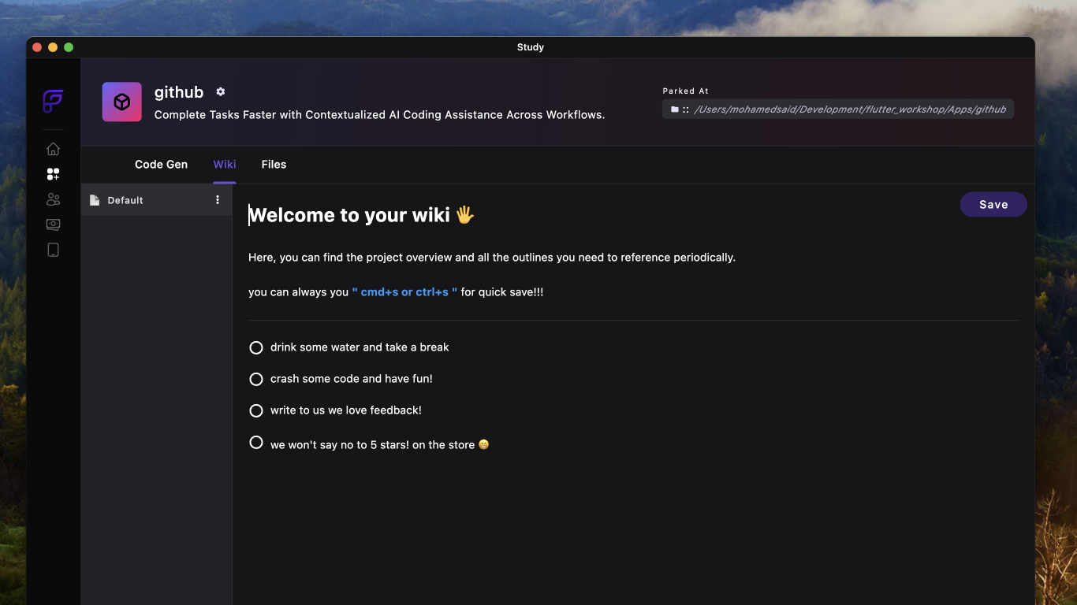Viewport: 1077px width, 605px height.
Task: Open the Home icon in sidebar
Action: coord(53,149)
